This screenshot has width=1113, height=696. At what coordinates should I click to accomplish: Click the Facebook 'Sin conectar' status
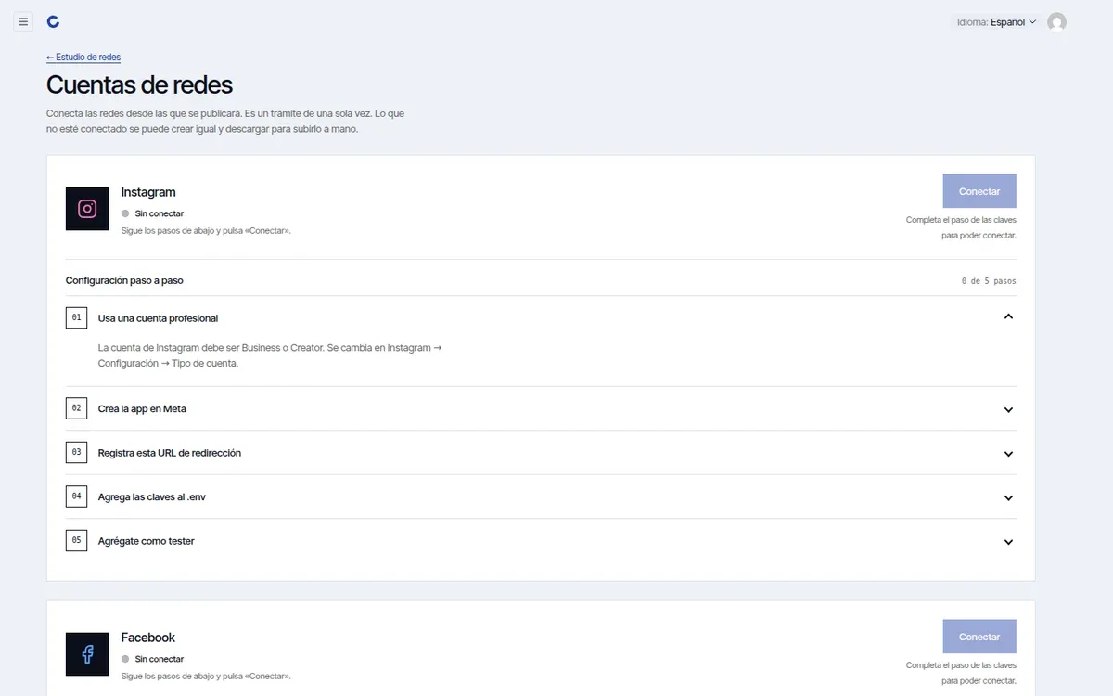pos(153,659)
